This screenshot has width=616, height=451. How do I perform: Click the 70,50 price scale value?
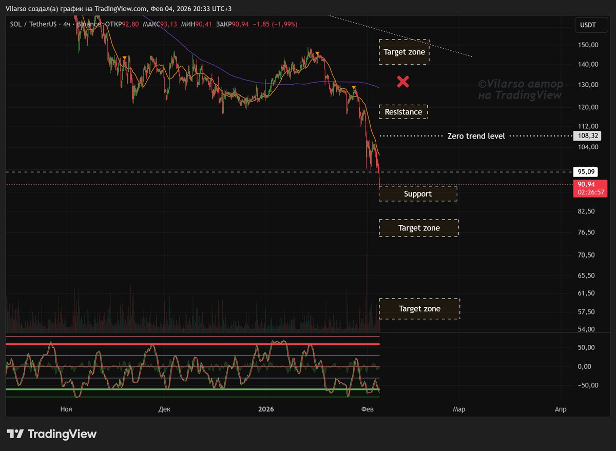[x=586, y=255]
